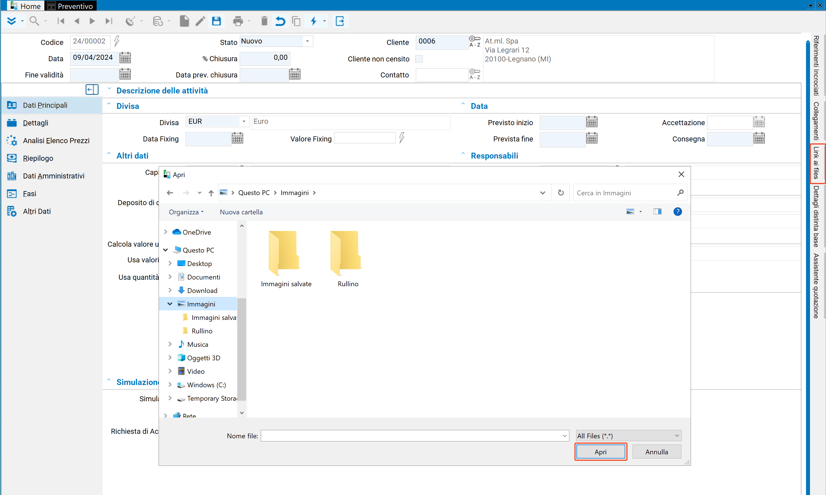Click Nuova cartella button
The width and height of the screenshot is (826, 495).
click(241, 212)
